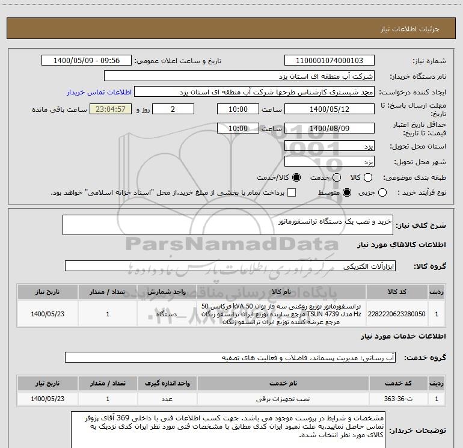Click the 'نام خدمت' column header
The image size is (463, 448).
coord(283,383)
